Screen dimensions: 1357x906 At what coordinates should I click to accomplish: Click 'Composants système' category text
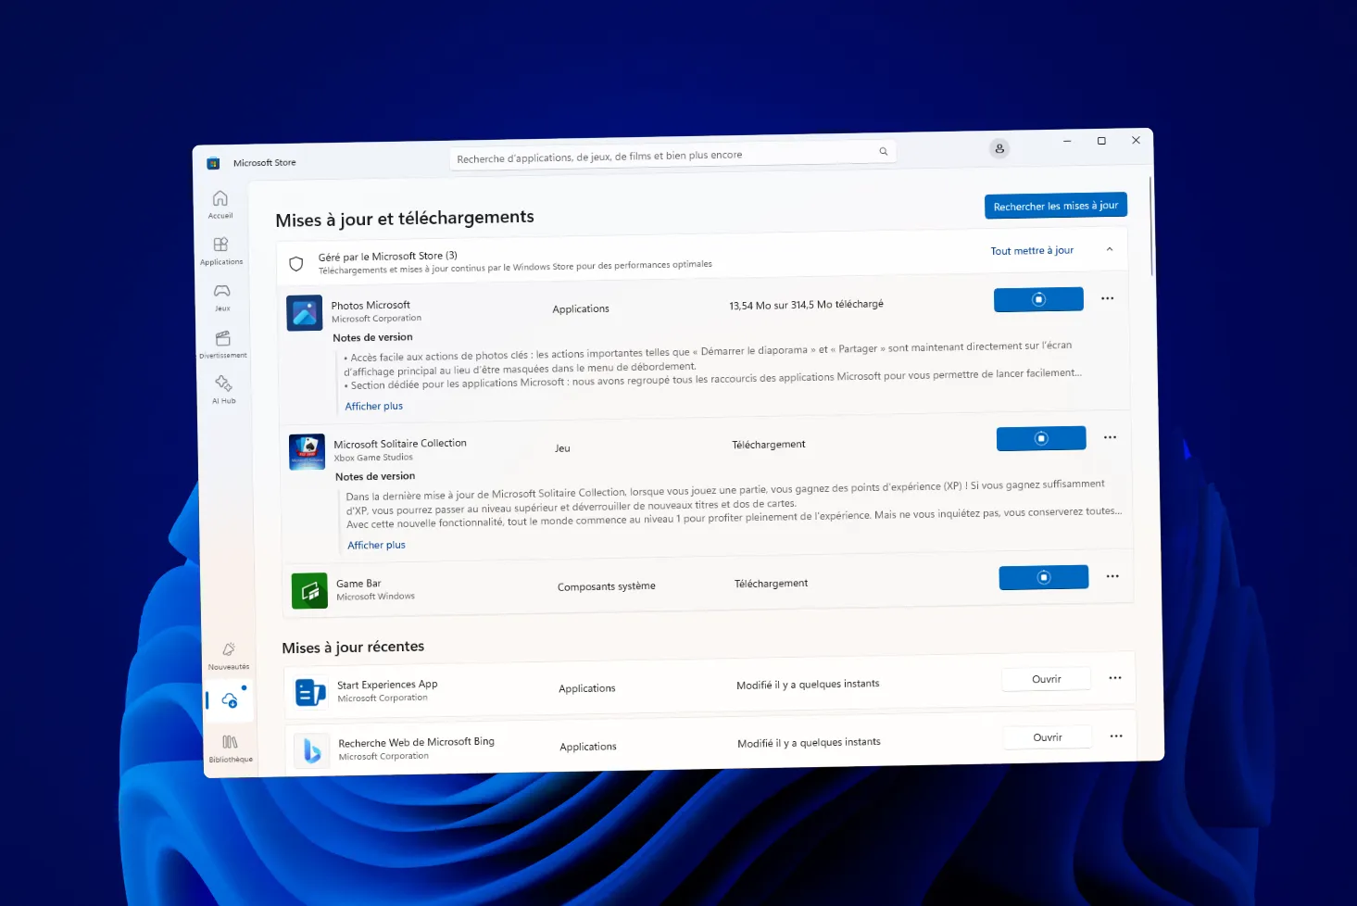607,586
